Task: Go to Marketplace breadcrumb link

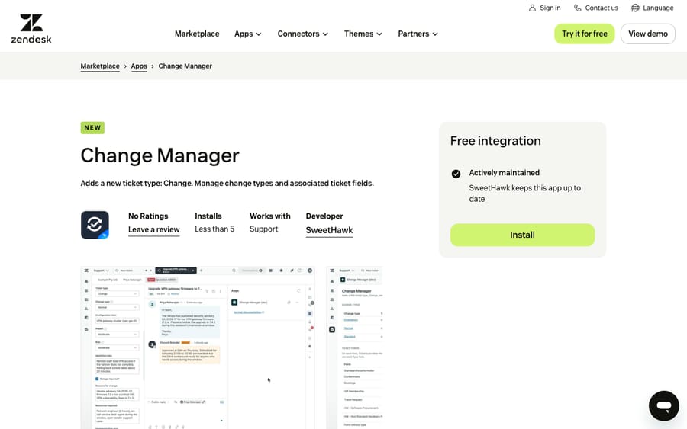Action: tap(100, 66)
